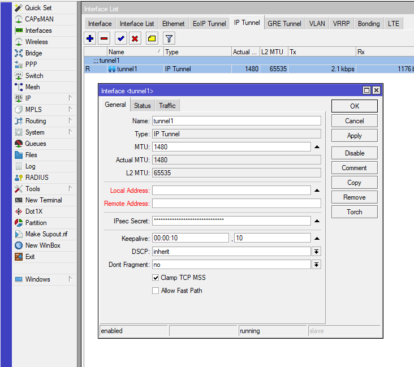Click the red X Disable toolbar icon

tap(135, 38)
